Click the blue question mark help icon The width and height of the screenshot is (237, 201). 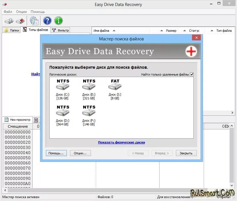[47, 21]
